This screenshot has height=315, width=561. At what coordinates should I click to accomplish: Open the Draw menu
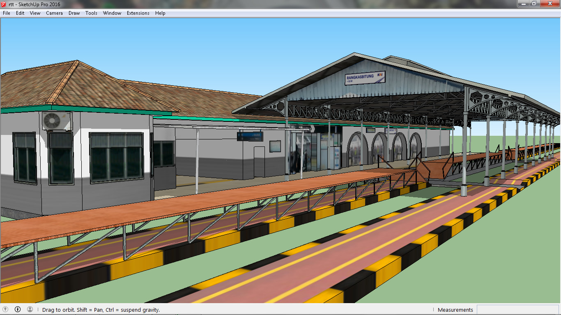74,13
